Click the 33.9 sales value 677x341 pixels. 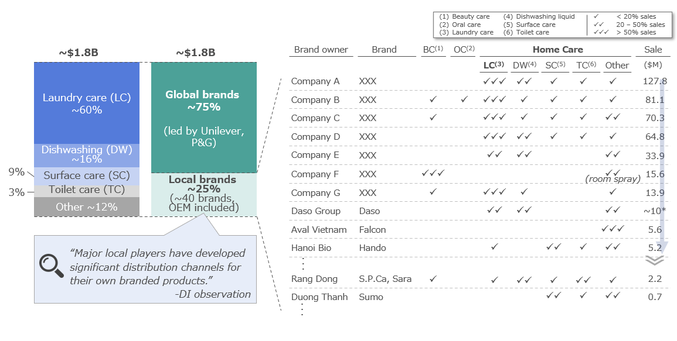pyautogui.click(x=655, y=156)
